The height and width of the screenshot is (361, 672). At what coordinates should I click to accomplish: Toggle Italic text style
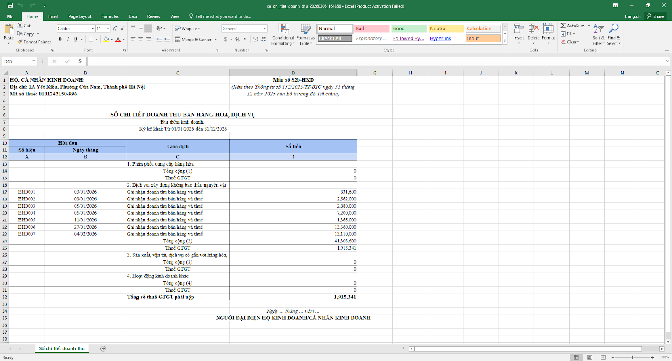68,39
